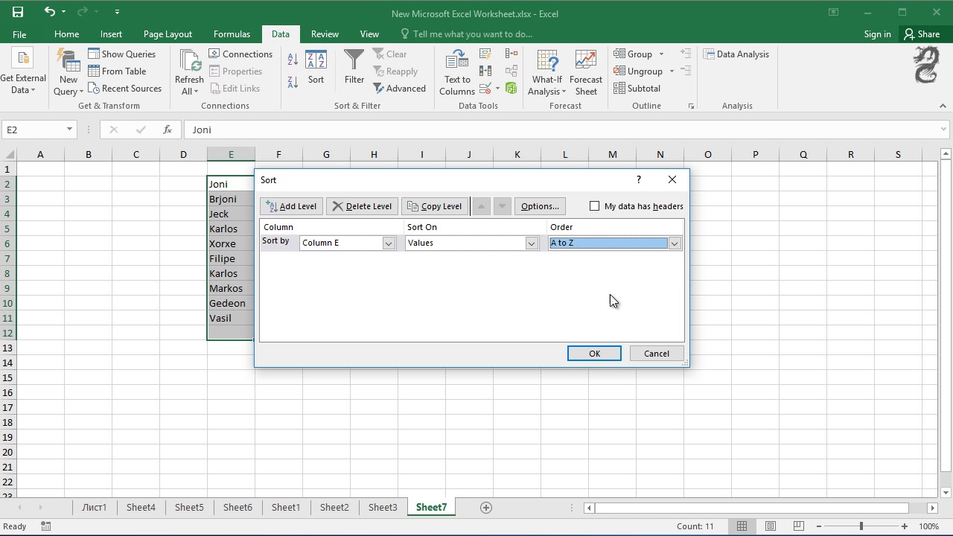Screen dimensions: 953x536
Task: Open the Sort On Values dropdown
Action: pyautogui.click(x=531, y=243)
